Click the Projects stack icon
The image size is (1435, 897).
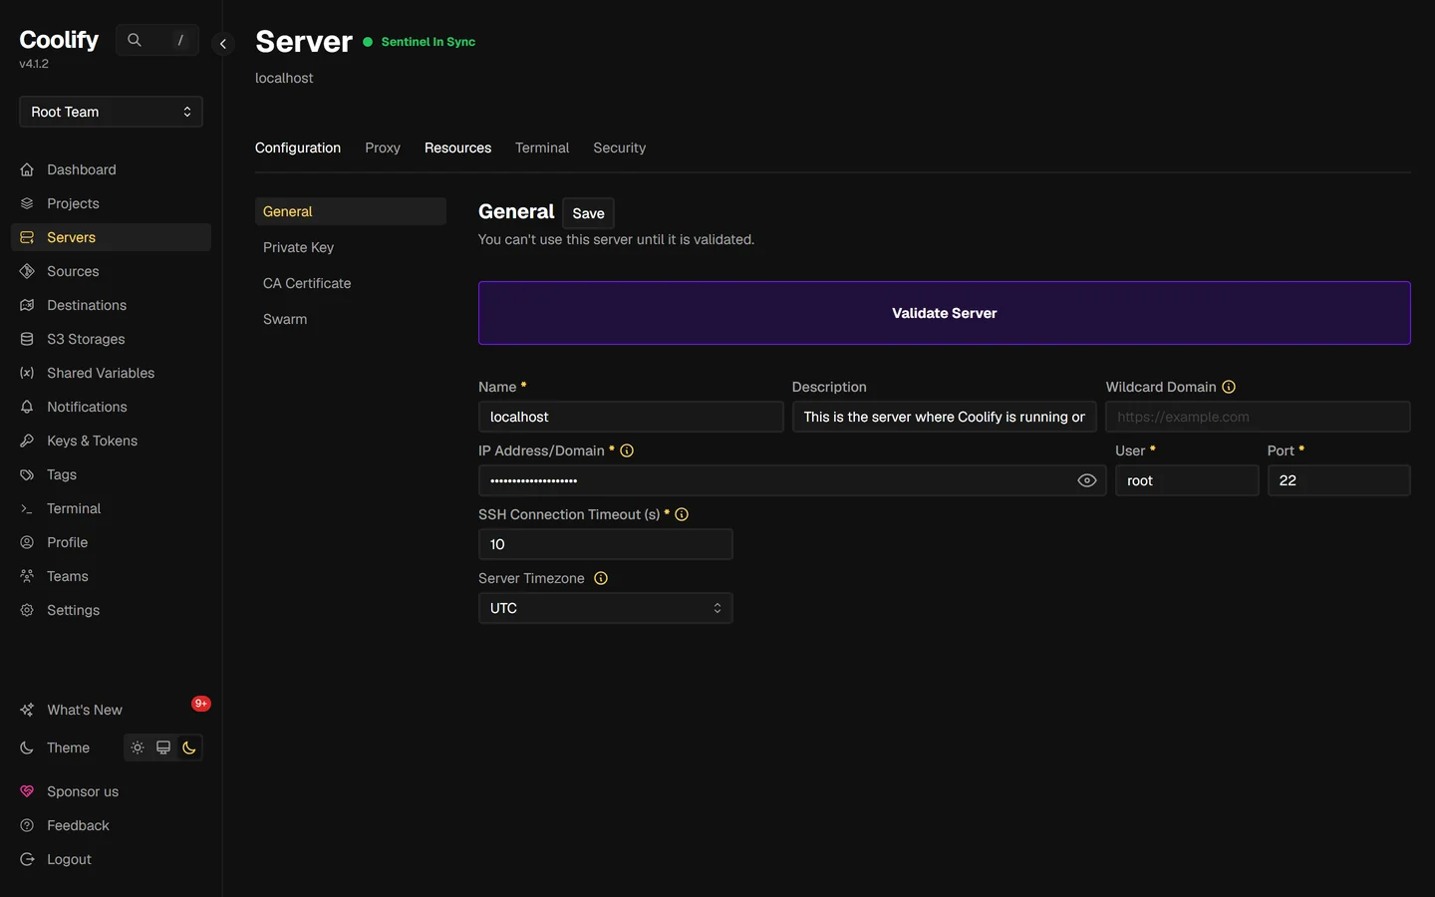tap(27, 203)
